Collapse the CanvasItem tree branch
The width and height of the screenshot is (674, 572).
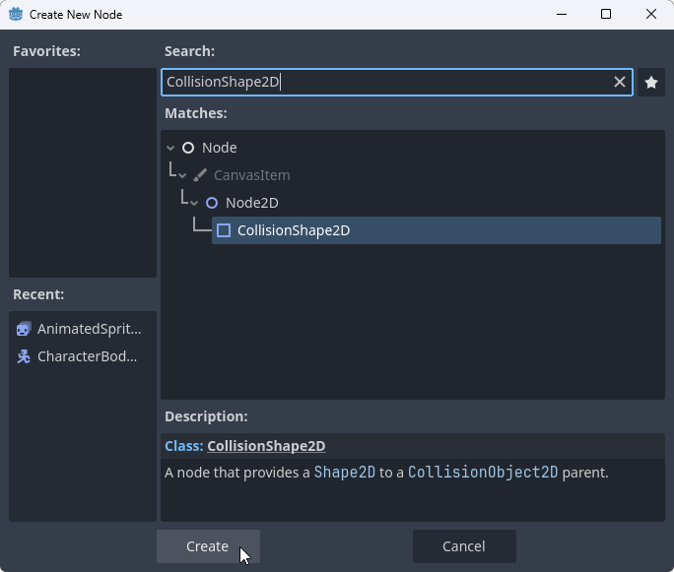183,175
